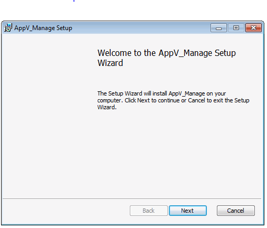Close the setup wizard with the red X
Screen dimensions: 267x228
pos(253,28)
